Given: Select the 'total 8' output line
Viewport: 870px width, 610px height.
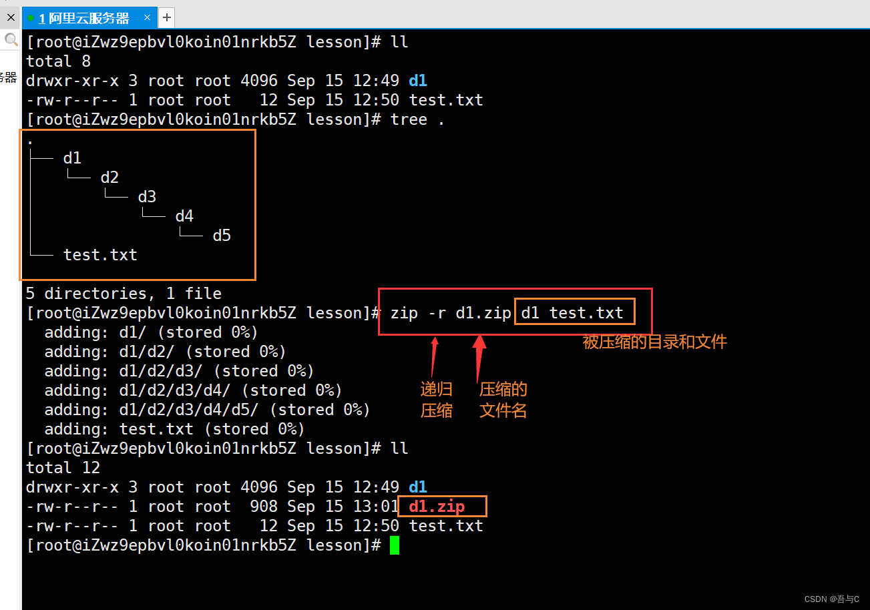Looking at the screenshot, I should [x=58, y=61].
